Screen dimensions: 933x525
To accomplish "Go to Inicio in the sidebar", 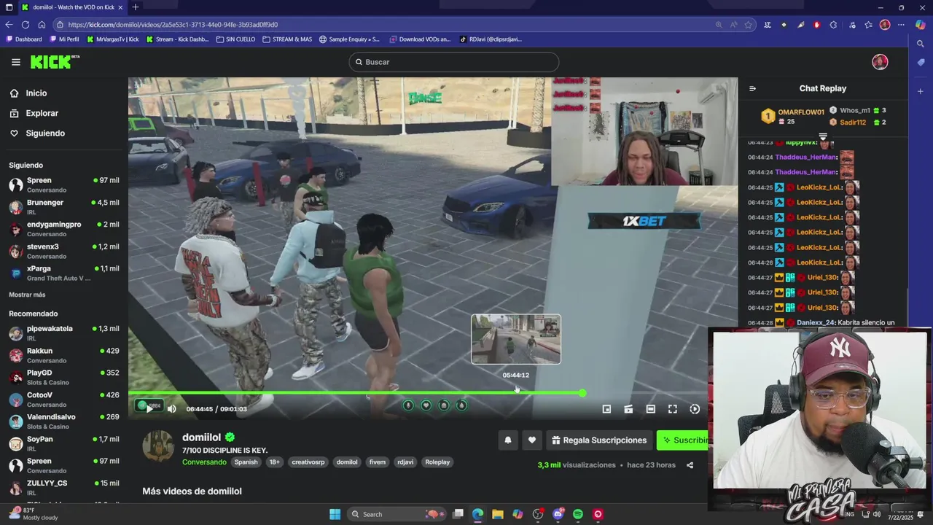I will [x=36, y=93].
